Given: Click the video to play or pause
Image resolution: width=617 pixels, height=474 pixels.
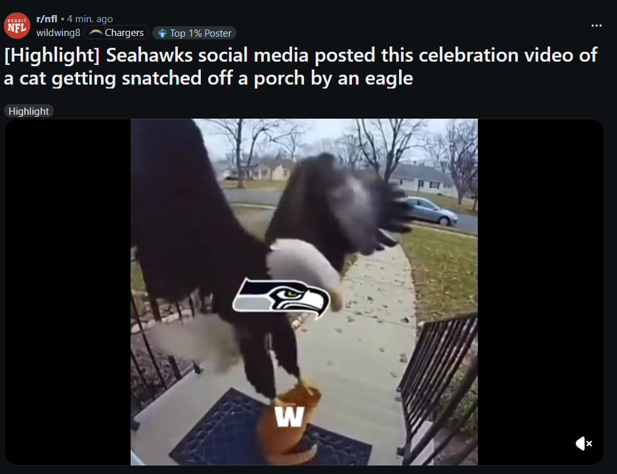Looking at the screenshot, I should pos(304,292).
